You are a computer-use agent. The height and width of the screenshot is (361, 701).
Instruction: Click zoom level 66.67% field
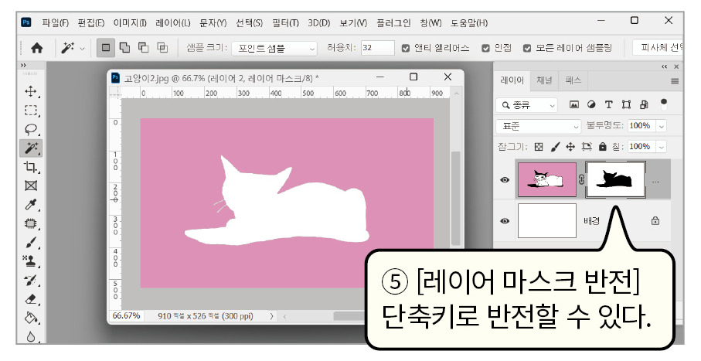pos(126,316)
